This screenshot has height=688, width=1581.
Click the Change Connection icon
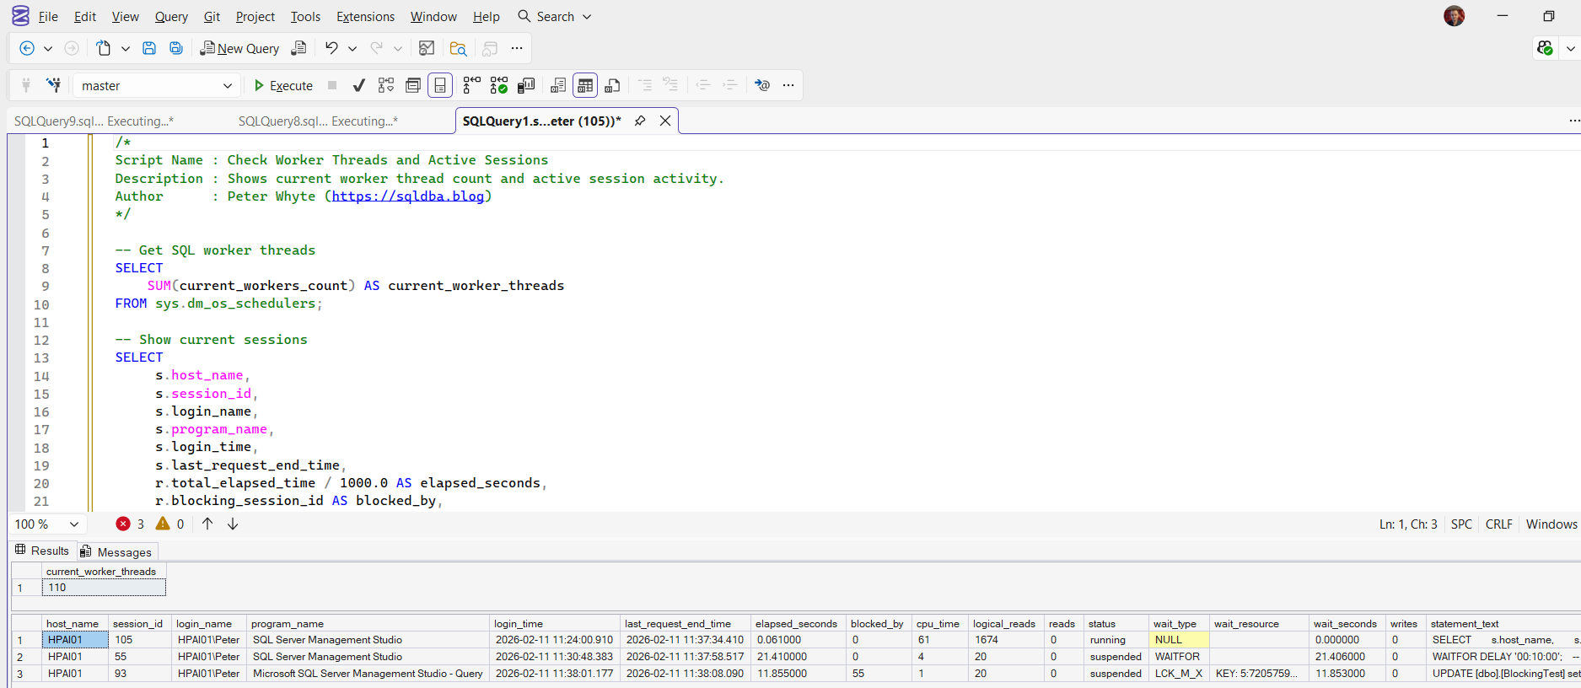point(53,85)
